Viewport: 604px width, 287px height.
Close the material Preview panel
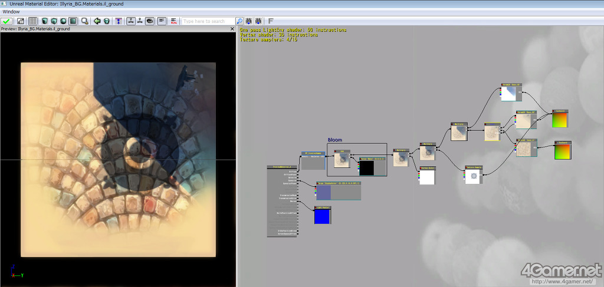coord(231,29)
